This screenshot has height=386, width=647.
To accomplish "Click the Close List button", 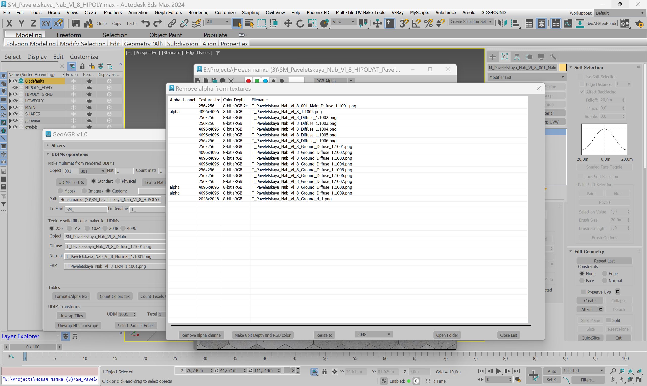I will coord(508,335).
